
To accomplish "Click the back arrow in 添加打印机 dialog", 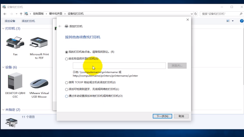I will tap(60, 26).
